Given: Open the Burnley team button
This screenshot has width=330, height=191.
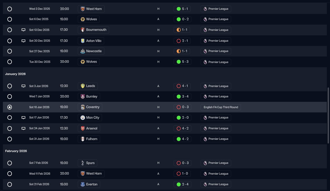Looking at the screenshot, I should click(x=89, y=97).
